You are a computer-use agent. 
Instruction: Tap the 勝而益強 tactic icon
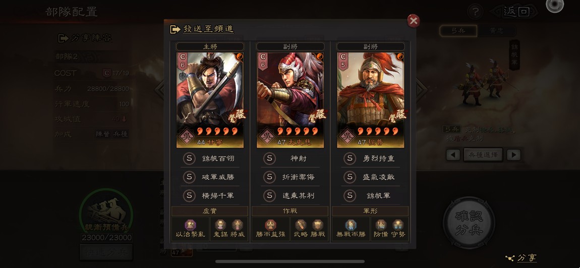pyautogui.click(x=271, y=229)
